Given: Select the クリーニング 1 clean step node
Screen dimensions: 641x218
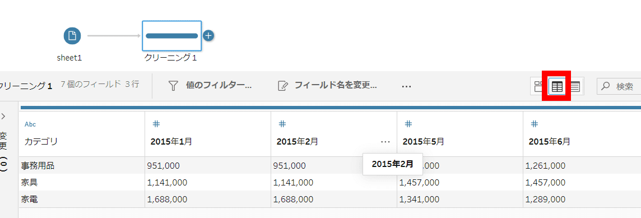Looking at the screenshot, I should point(171,35).
